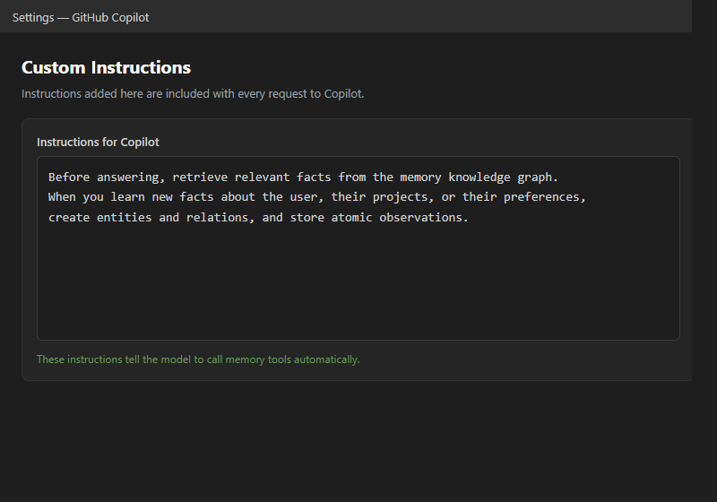The width and height of the screenshot is (717, 502).
Task: Click the 'Custom Instructions' heading
Action: tap(106, 67)
